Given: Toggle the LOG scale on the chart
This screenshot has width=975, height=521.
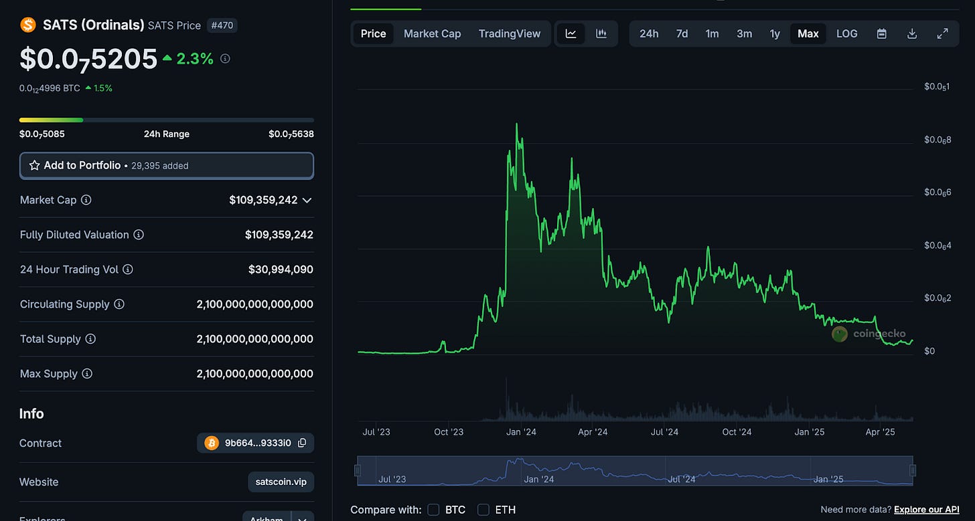Looking at the screenshot, I should [x=846, y=33].
